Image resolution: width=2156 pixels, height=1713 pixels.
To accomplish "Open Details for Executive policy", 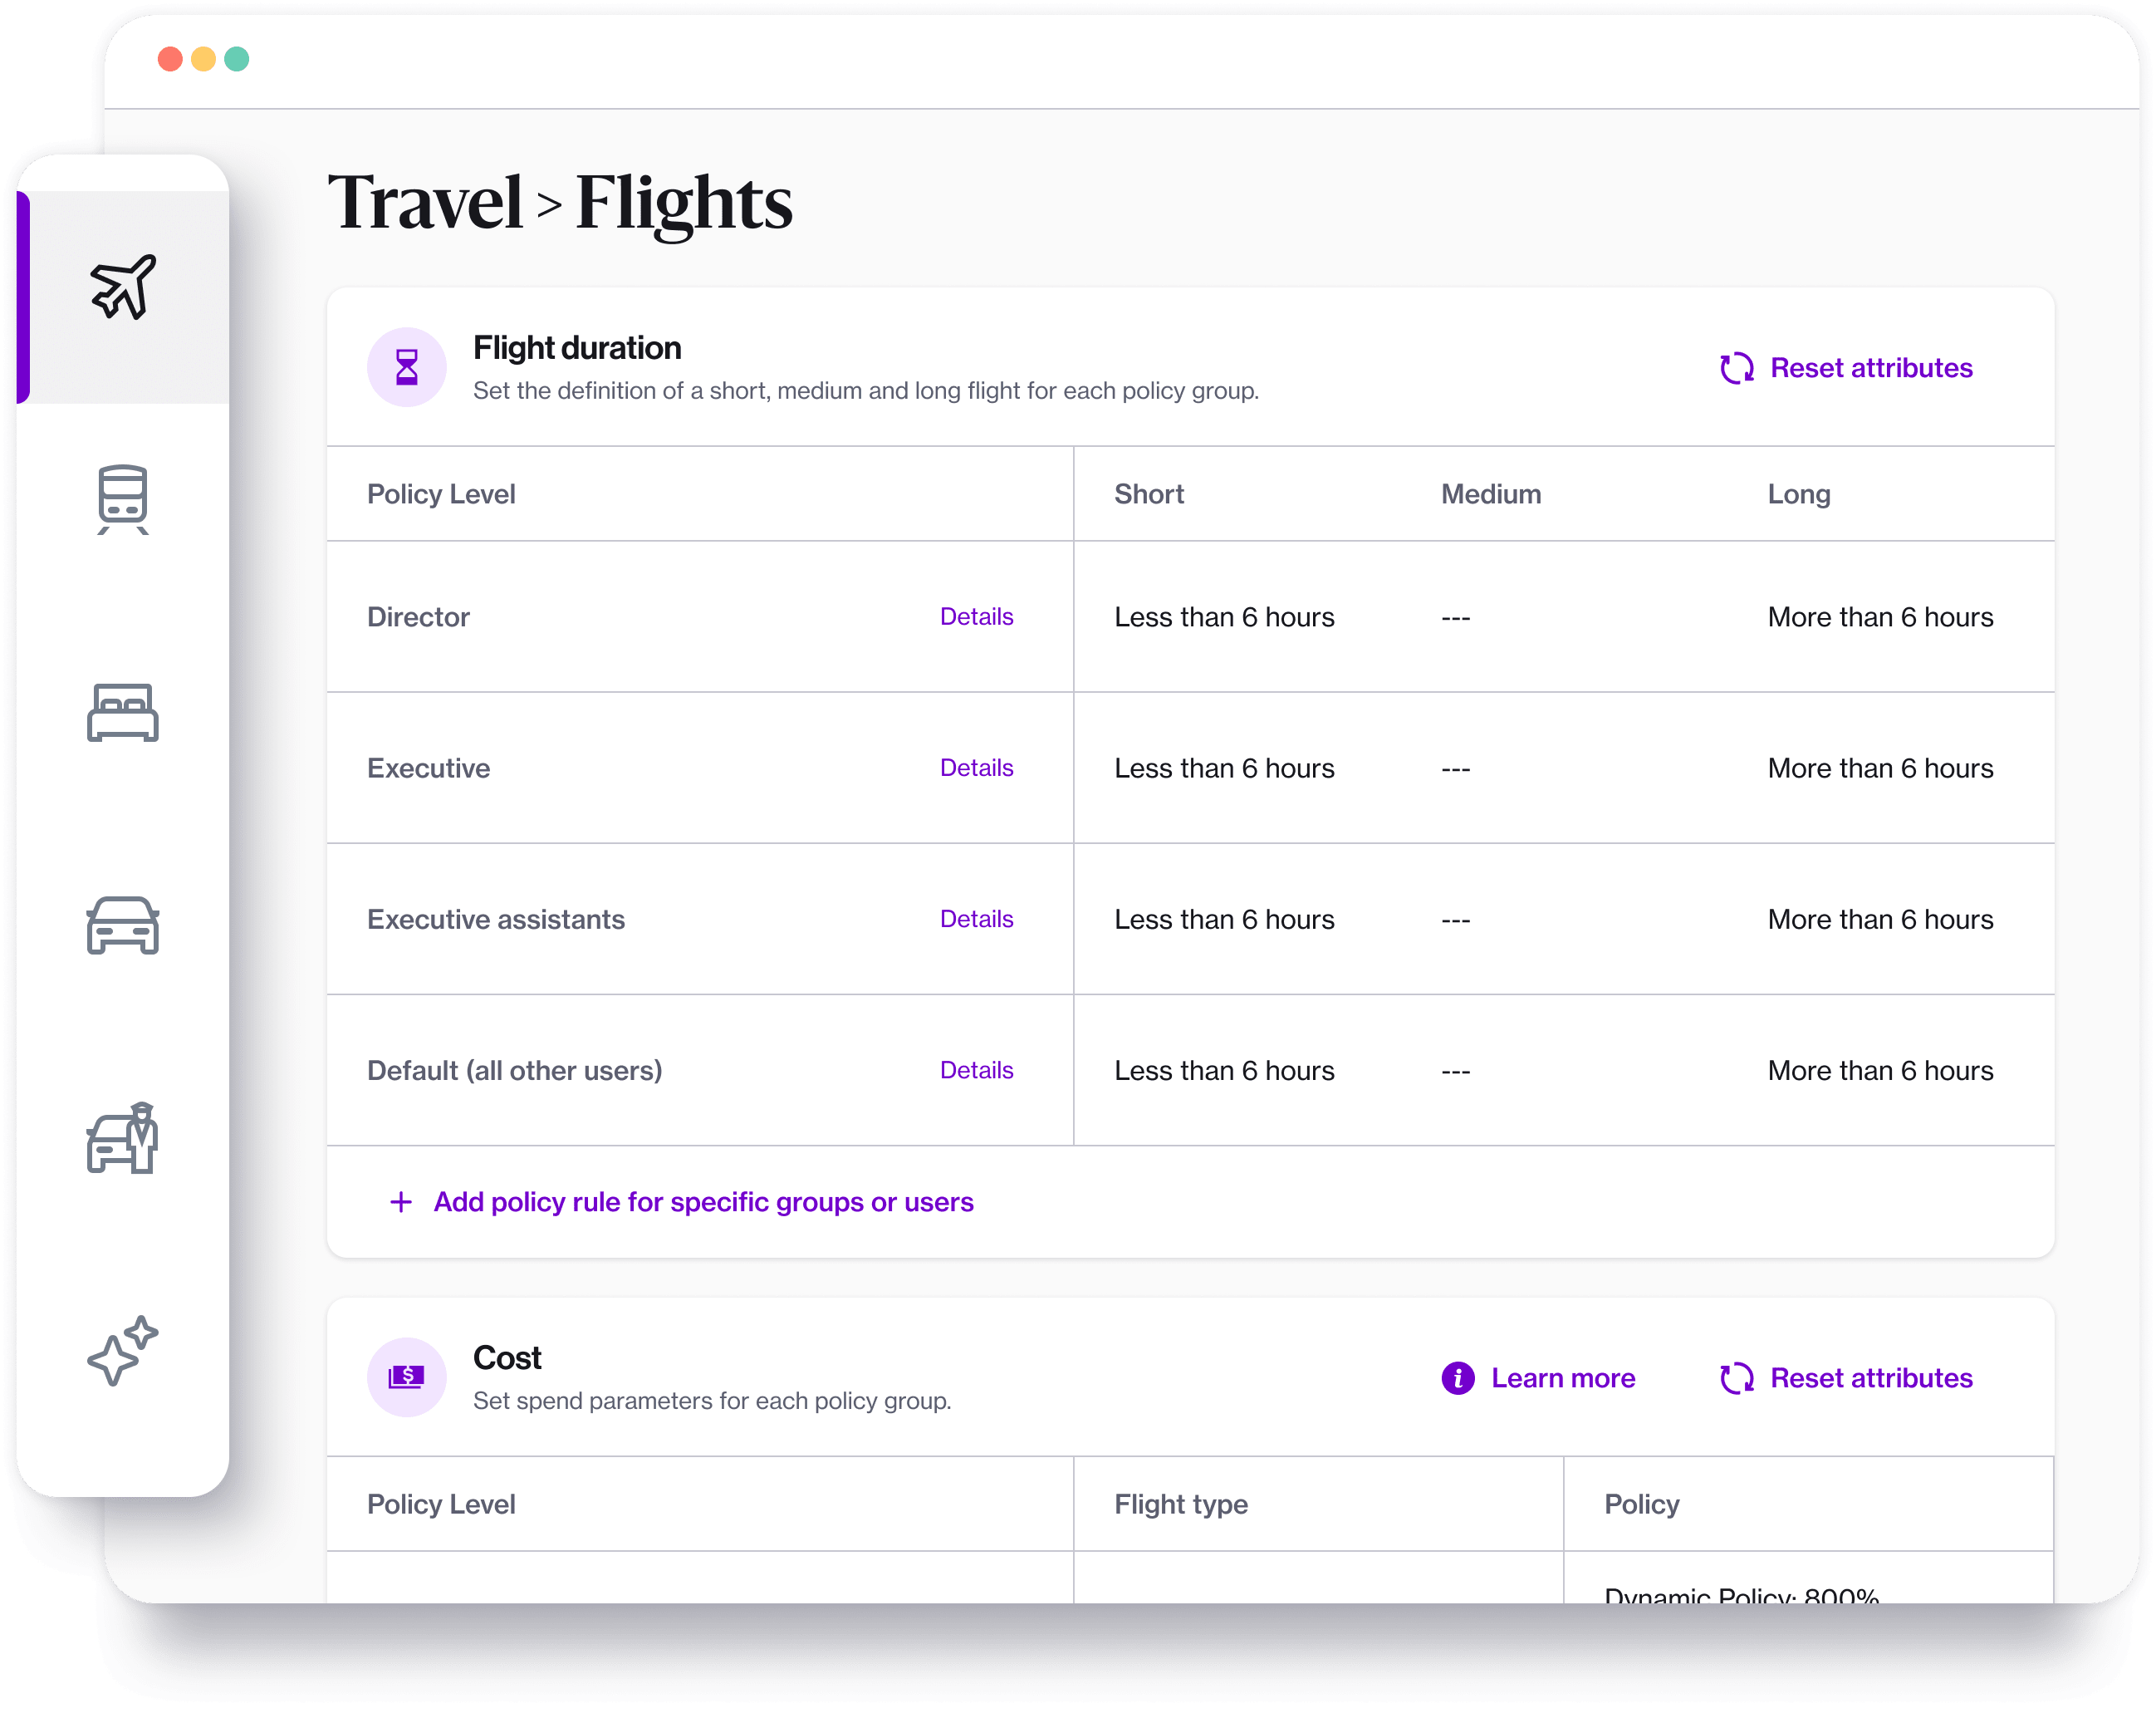I will point(976,768).
